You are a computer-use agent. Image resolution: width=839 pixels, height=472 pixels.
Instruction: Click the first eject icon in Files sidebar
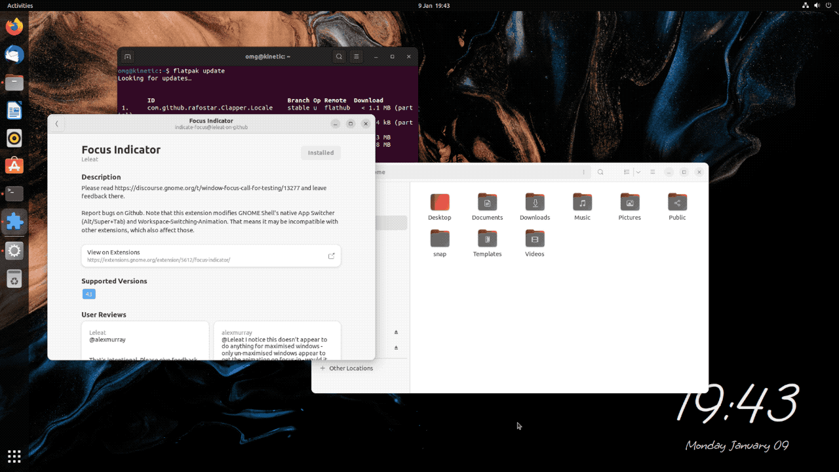click(x=396, y=332)
